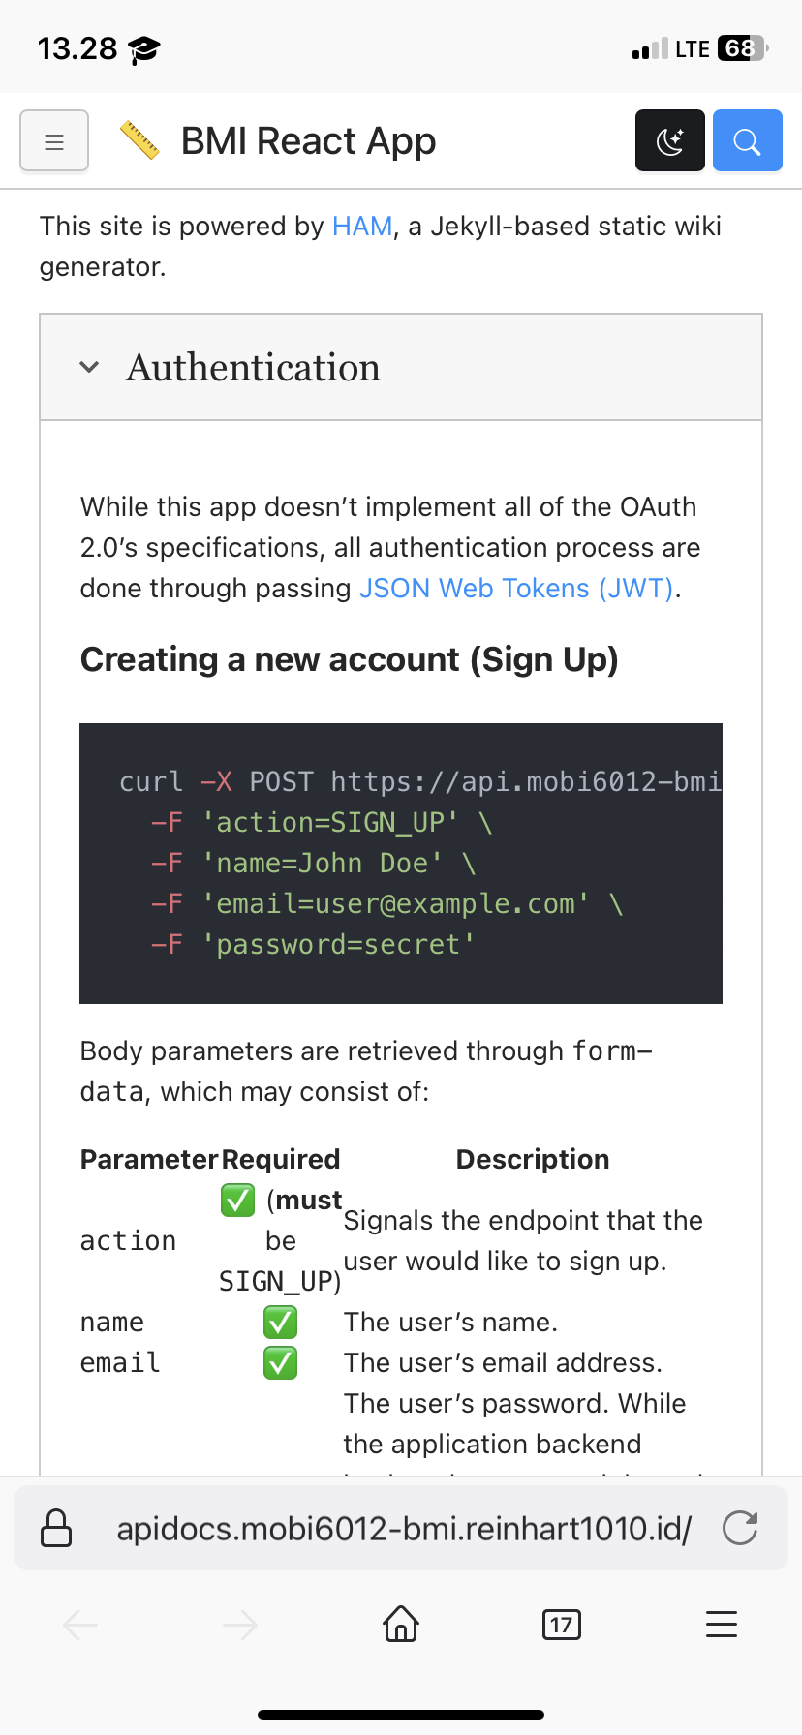Follow the JSON Web Tokens (JWT) link
802x1735 pixels.
click(x=516, y=589)
